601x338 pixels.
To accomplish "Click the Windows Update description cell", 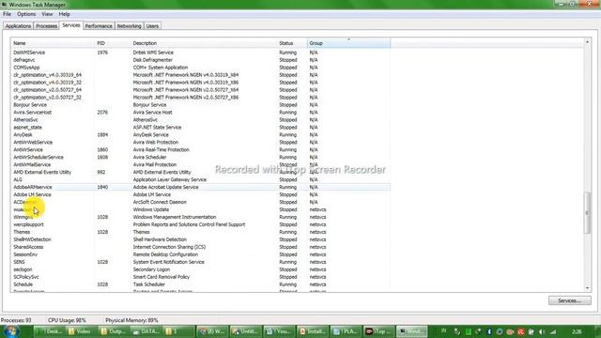I will click(x=151, y=209).
